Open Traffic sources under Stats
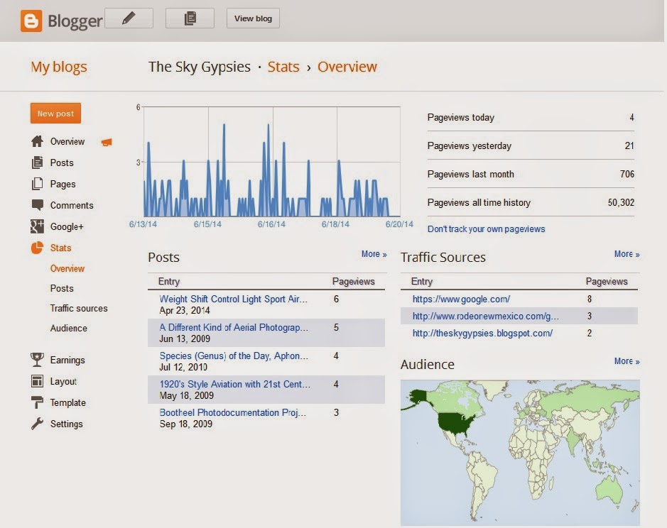667x528 pixels. pos(79,308)
